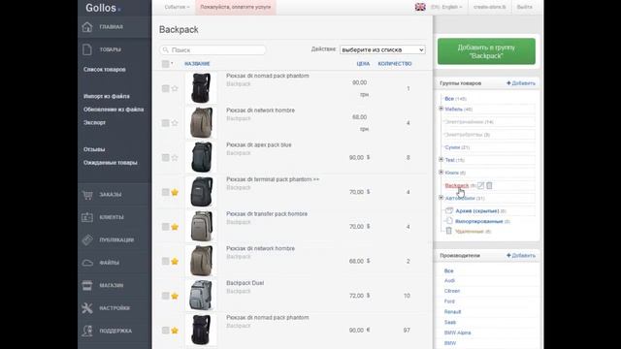Open Список товаров in sidebar submenu

click(x=105, y=69)
